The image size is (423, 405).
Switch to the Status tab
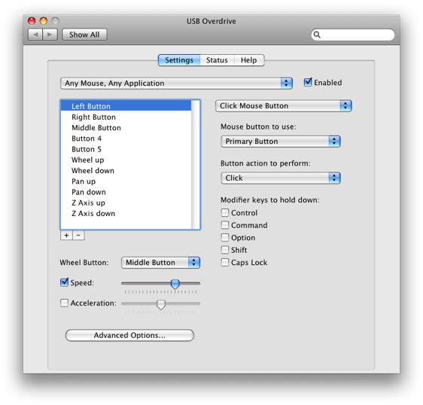pos(217,60)
